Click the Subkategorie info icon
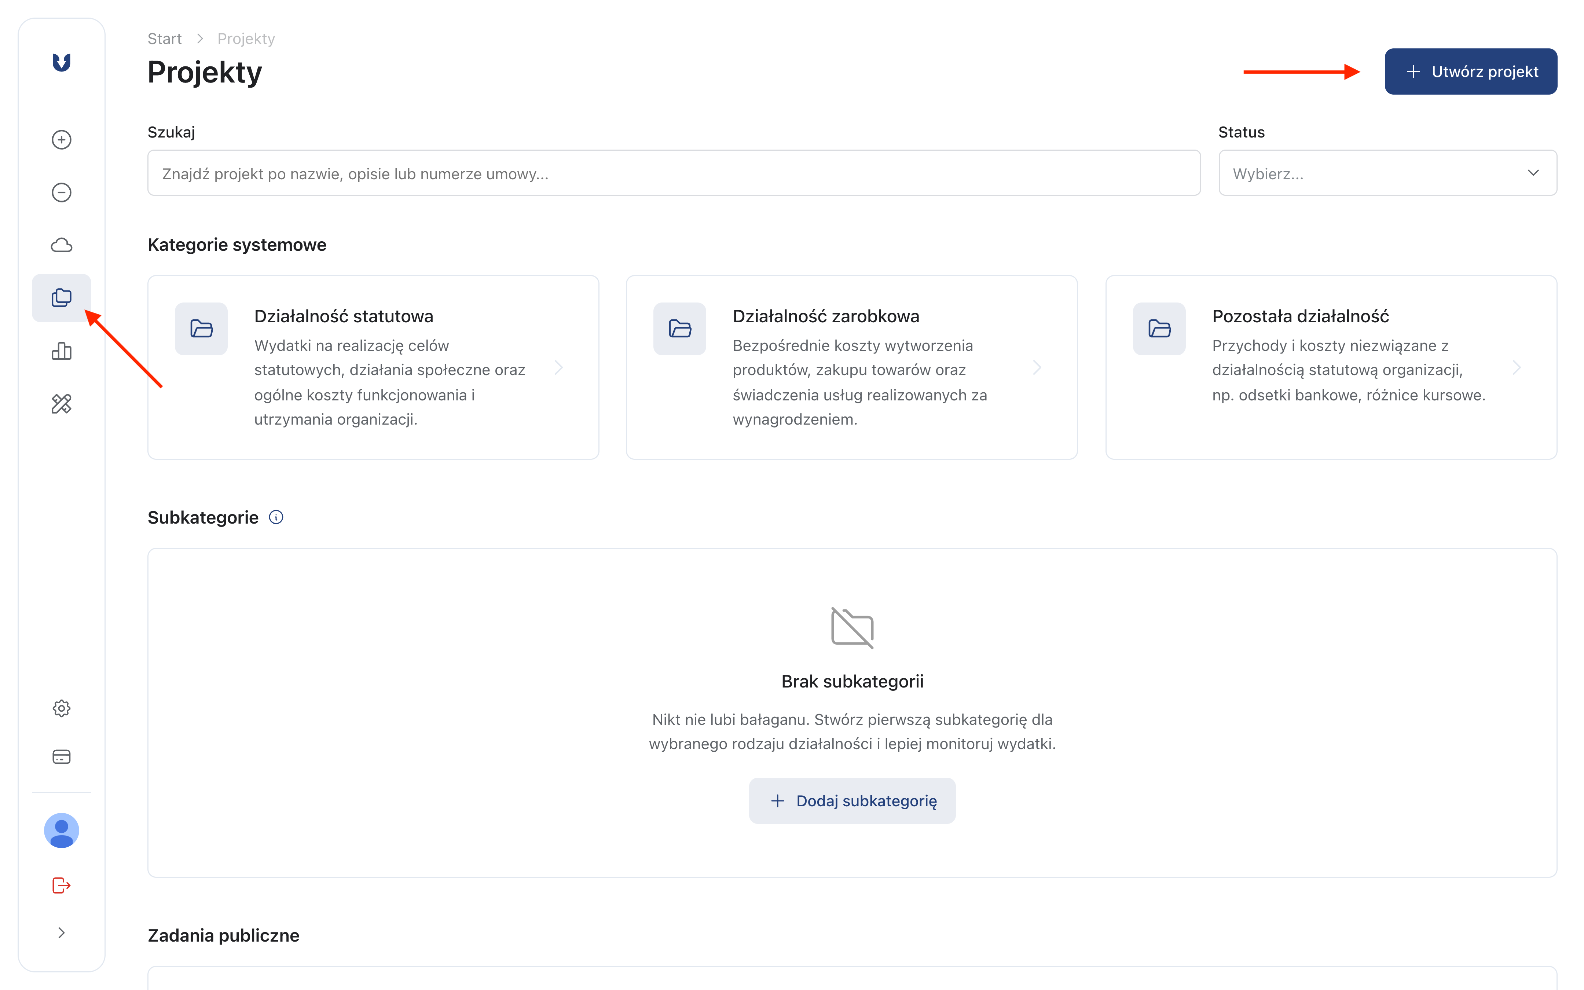Screen dimensions: 1584x990 (276, 517)
